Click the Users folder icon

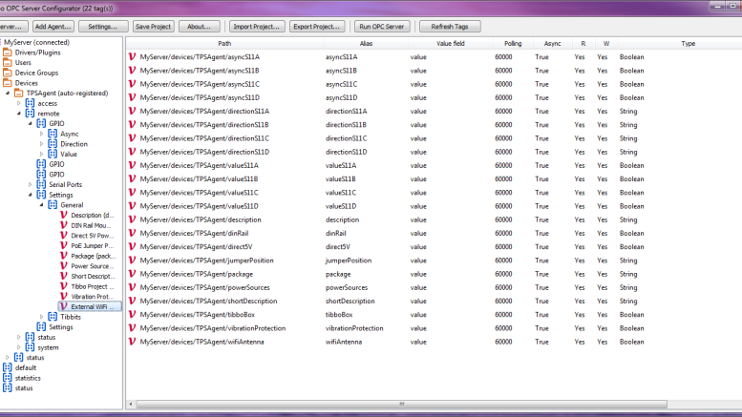[x=8, y=63]
